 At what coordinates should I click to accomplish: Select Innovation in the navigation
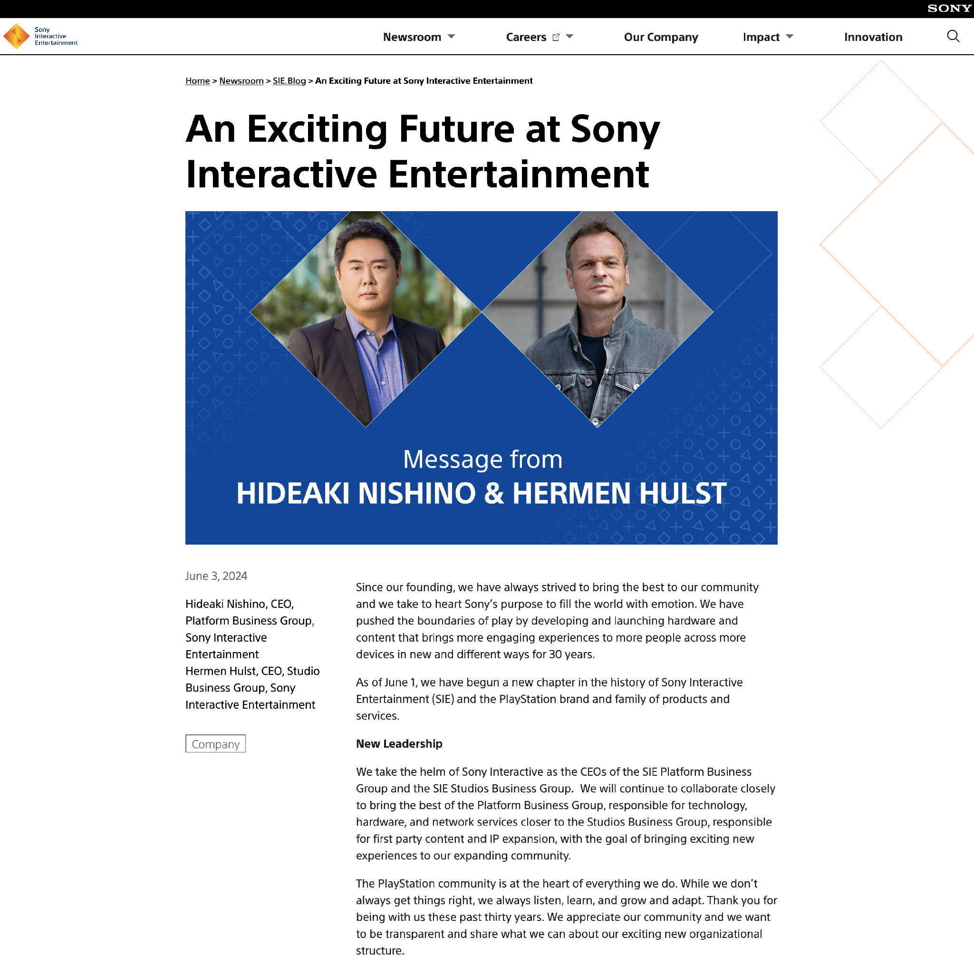(x=873, y=37)
